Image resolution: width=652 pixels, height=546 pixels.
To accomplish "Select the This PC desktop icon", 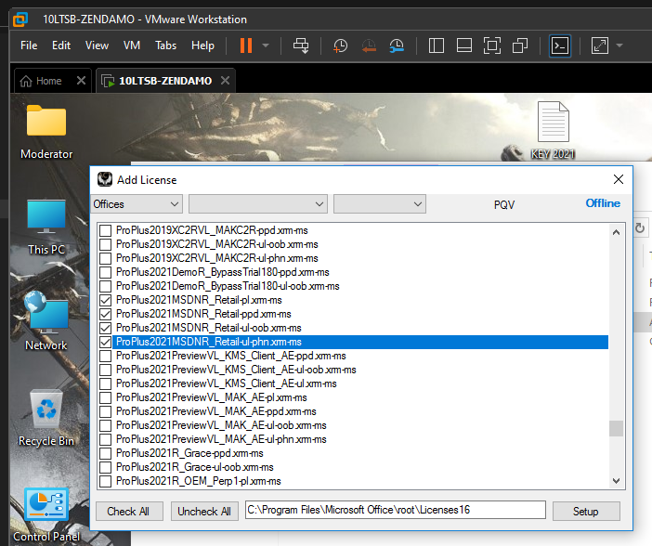I will (46, 227).
